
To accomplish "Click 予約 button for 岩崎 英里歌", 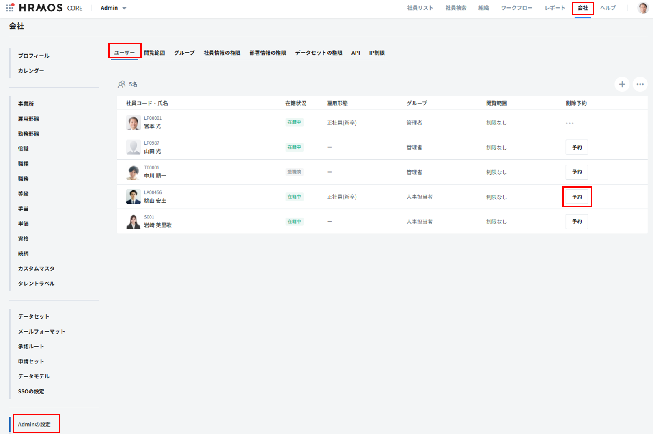I will pos(577,222).
